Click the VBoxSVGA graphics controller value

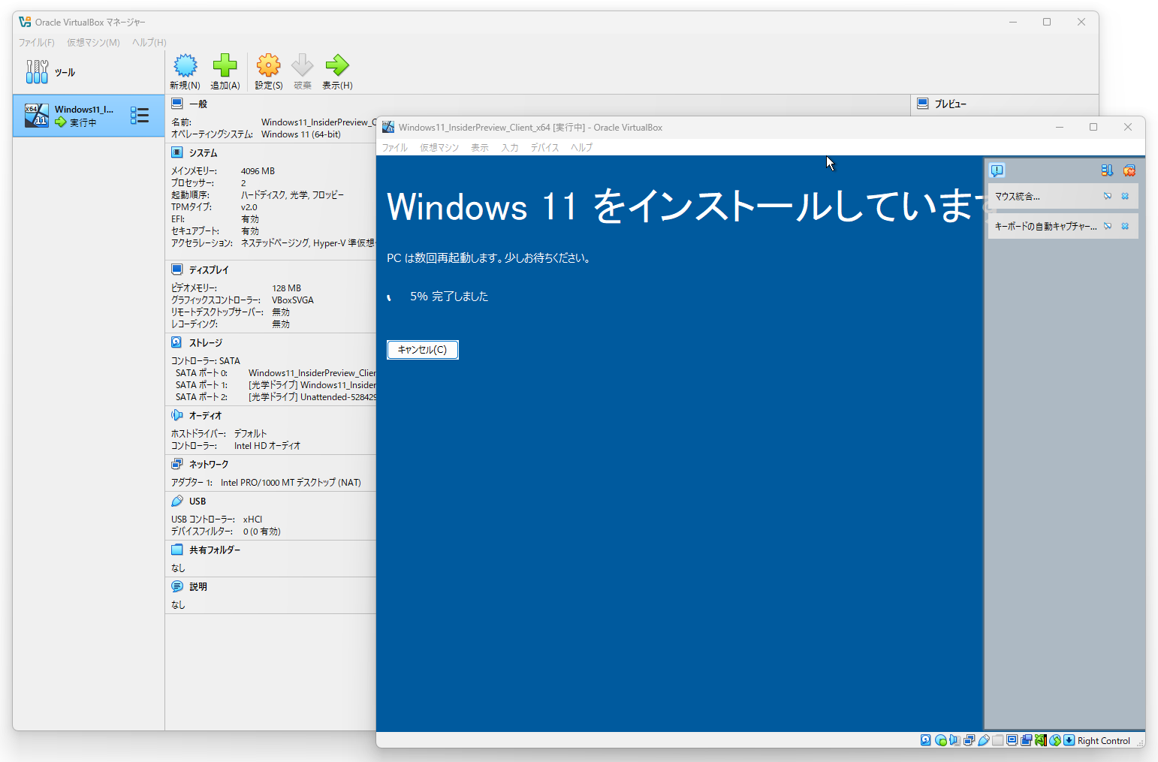coord(293,300)
